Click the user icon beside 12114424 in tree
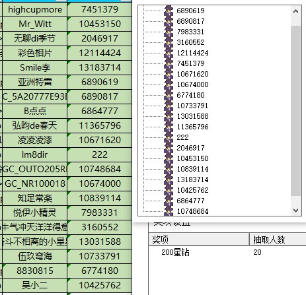This screenshot has height=295, width=306. tap(169, 53)
